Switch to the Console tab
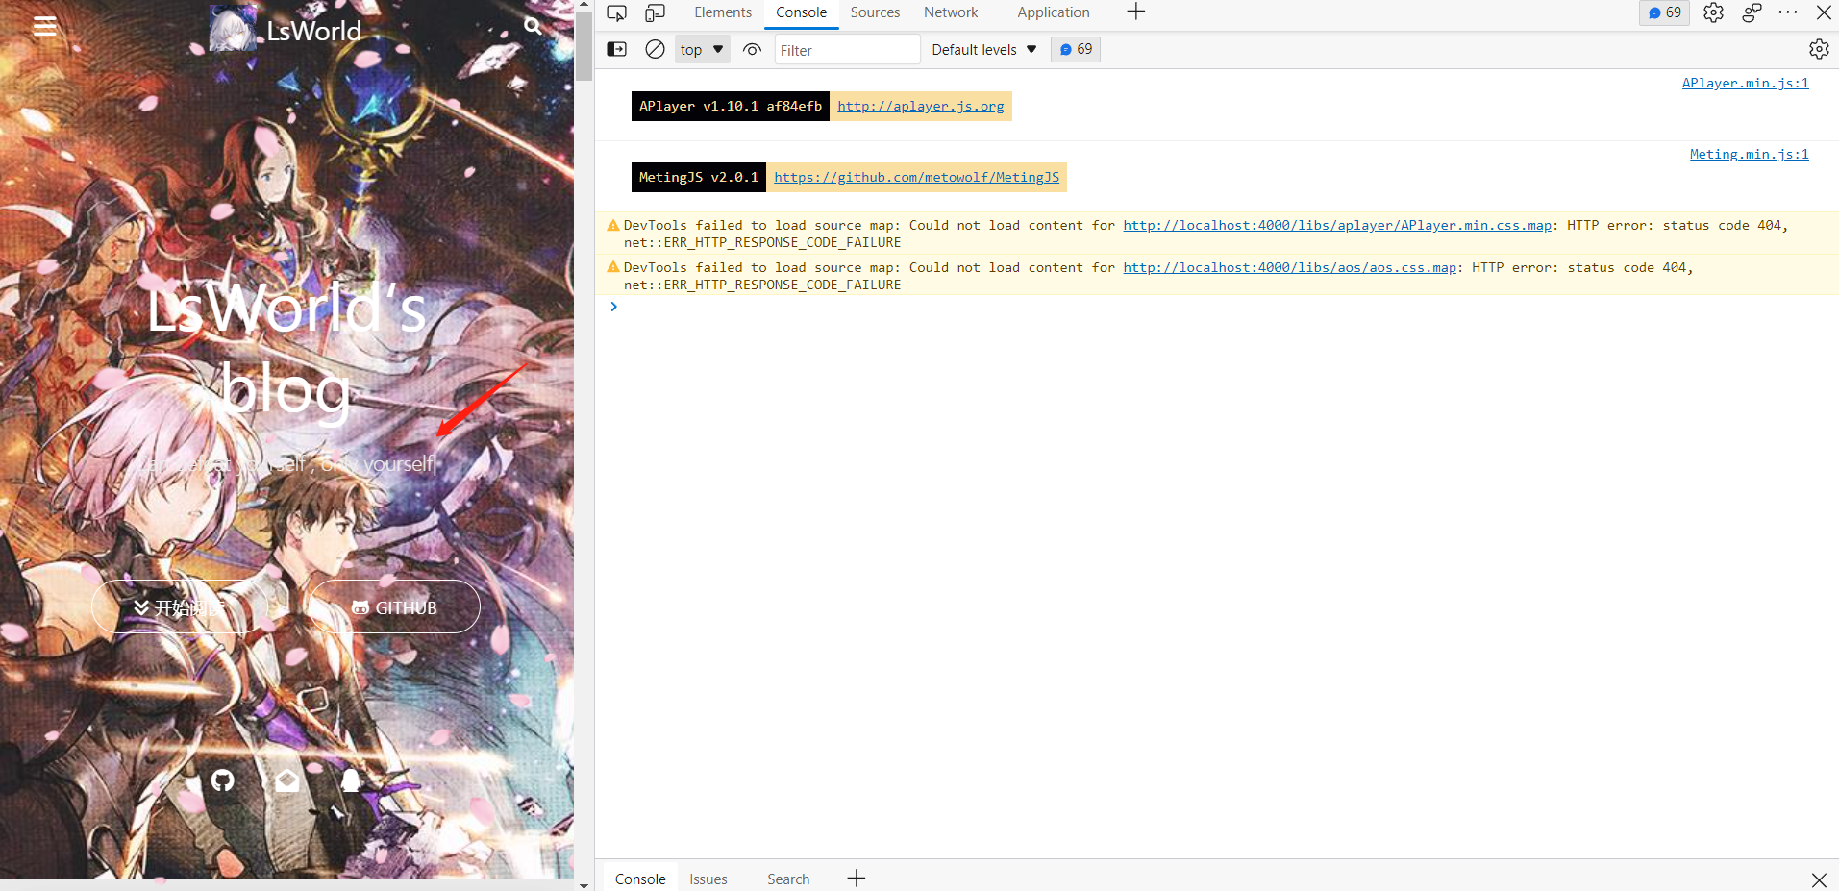This screenshot has height=891, width=1839. pyautogui.click(x=801, y=12)
